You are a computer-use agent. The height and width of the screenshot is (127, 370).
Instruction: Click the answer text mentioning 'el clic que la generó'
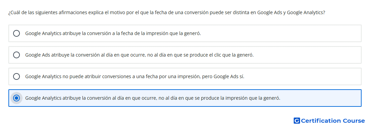[140, 55]
